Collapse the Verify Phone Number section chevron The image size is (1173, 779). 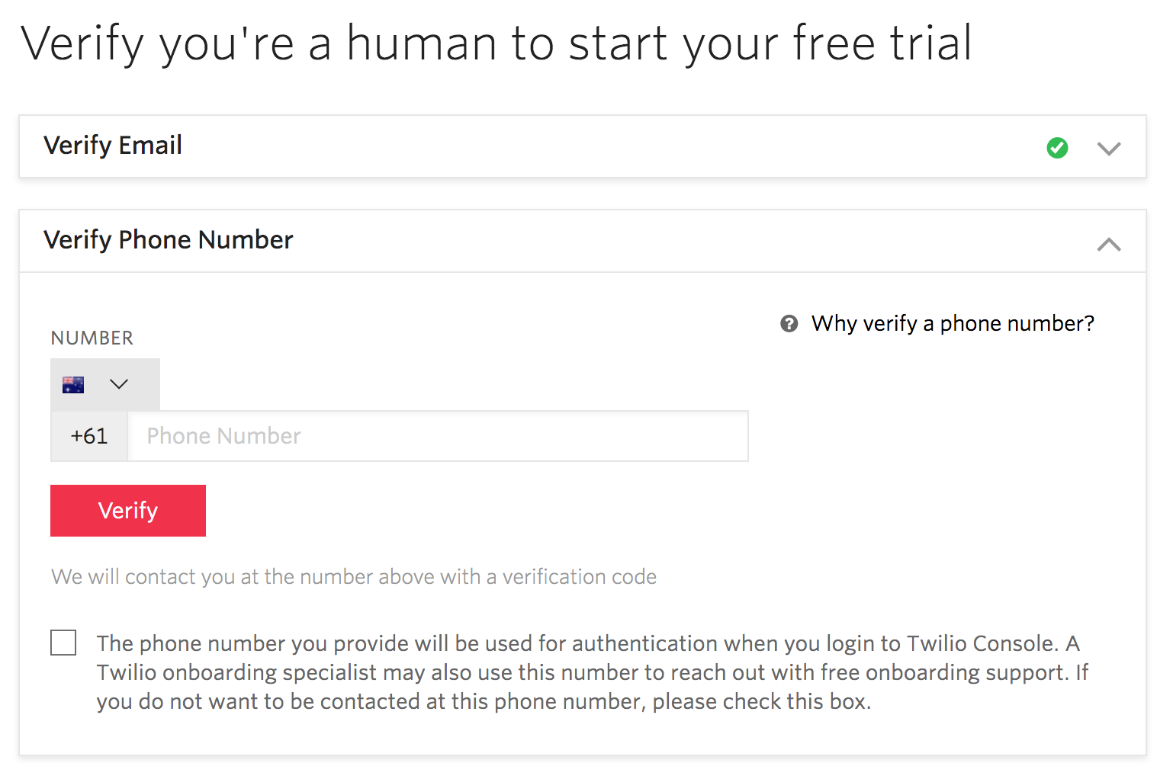coord(1109,244)
